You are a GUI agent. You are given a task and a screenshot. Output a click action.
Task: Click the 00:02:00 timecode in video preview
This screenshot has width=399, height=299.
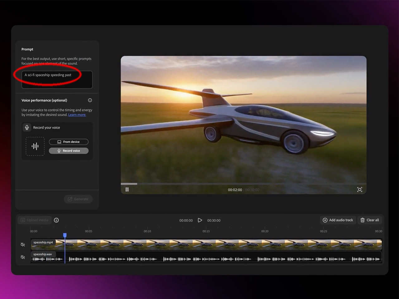[x=235, y=190]
